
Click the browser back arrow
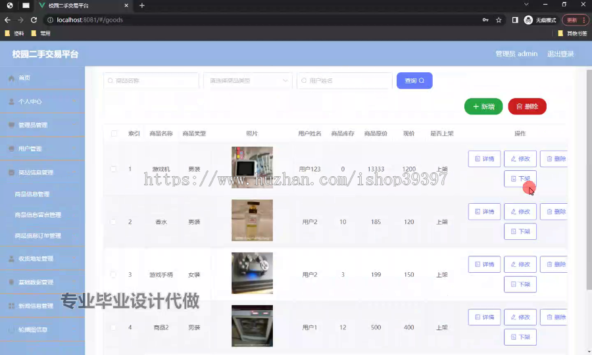pos(7,20)
